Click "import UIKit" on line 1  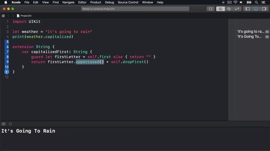(x=26, y=21)
